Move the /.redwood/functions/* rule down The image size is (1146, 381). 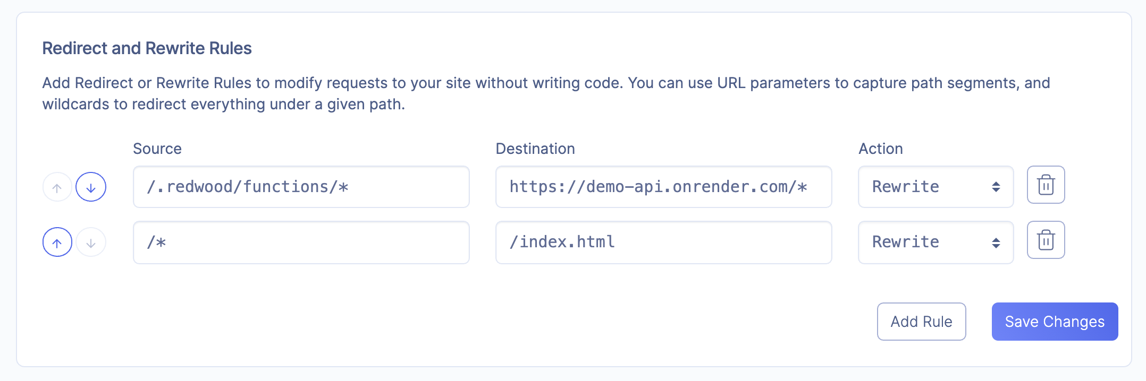click(x=91, y=187)
